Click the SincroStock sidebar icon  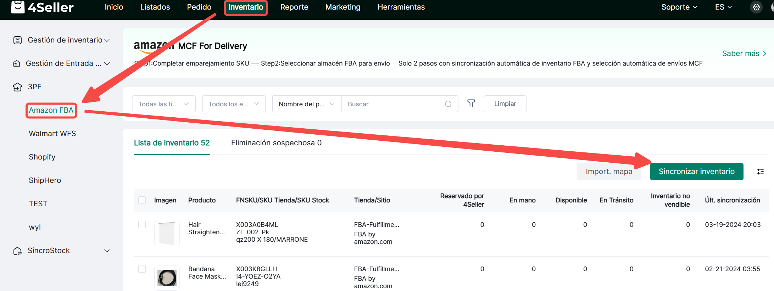point(17,251)
